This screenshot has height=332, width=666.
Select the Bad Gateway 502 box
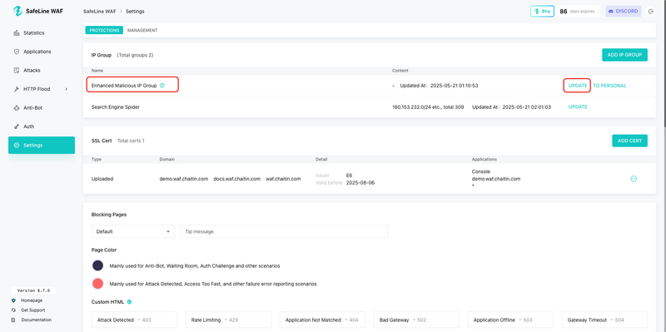(416, 320)
